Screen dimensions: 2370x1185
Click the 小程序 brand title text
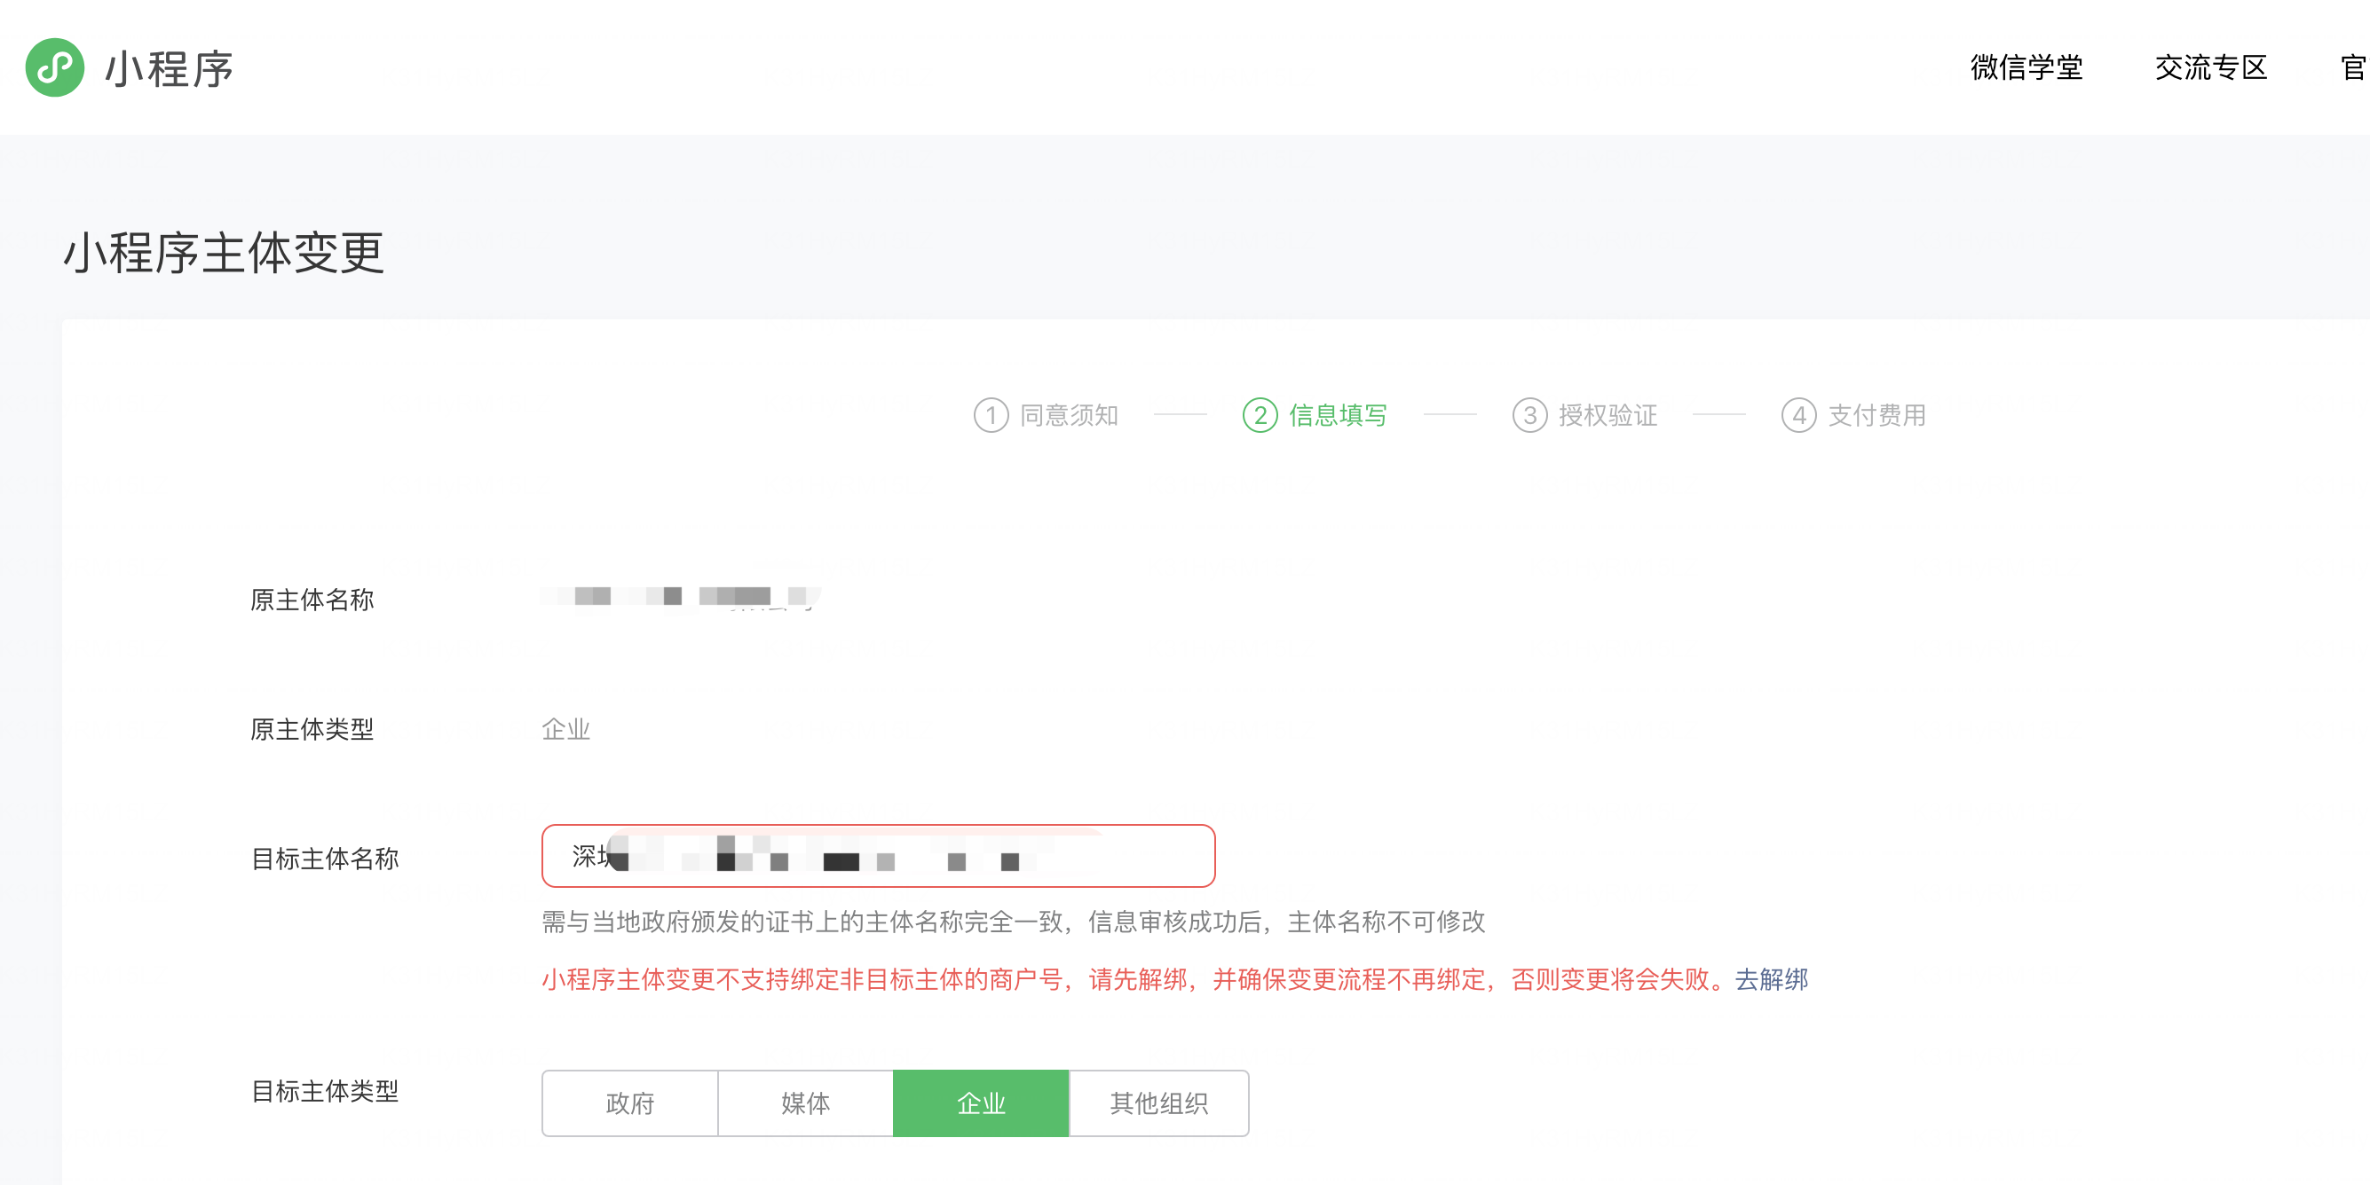pyautogui.click(x=170, y=69)
